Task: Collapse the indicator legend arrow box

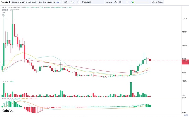Action: click(x=3, y=17)
